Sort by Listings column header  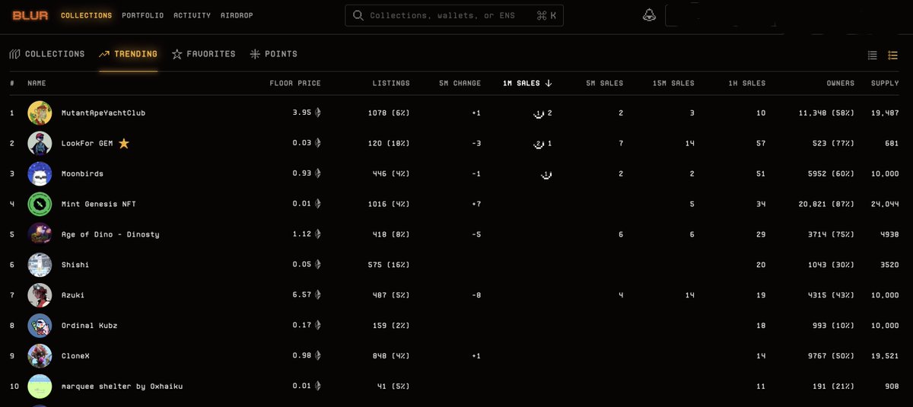[391, 83]
